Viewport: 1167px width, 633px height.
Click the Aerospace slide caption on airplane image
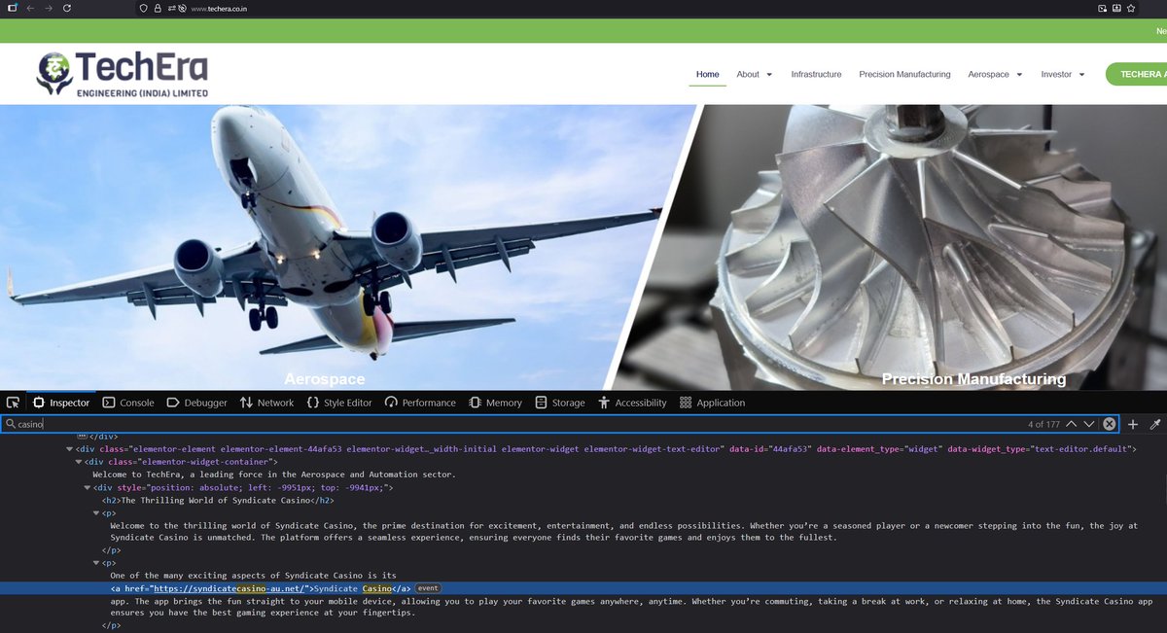[x=325, y=379]
